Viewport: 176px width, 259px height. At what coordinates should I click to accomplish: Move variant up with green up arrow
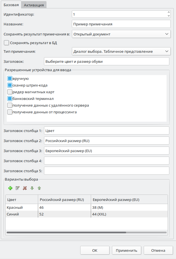(x=39, y=188)
